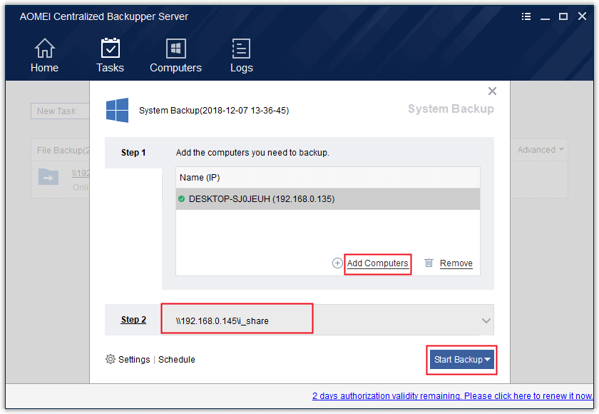
Task: Open the Logs section
Action: [242, 56]
